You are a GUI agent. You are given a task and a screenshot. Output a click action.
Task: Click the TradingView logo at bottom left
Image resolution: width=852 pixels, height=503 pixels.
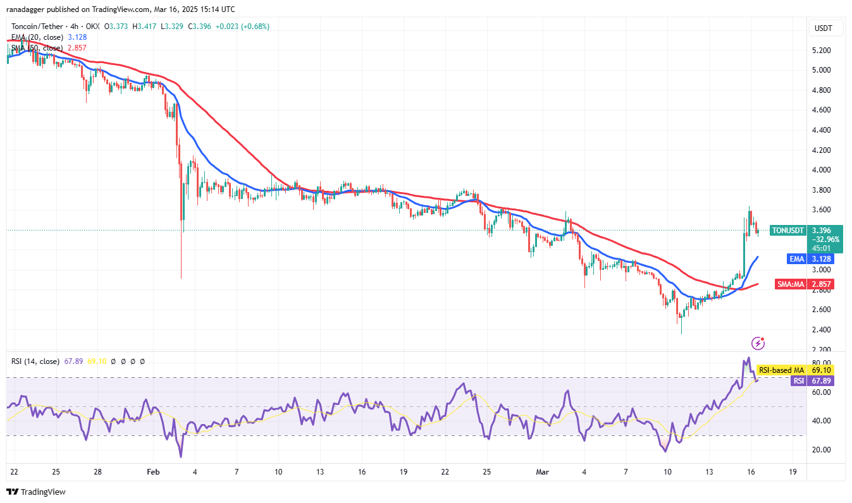tap(36, 492)
